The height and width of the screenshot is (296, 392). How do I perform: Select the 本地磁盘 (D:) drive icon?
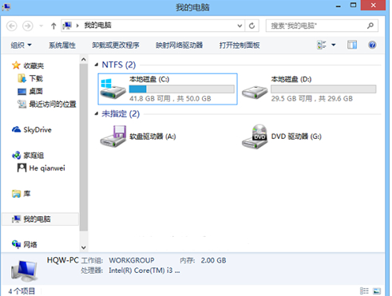255,92
